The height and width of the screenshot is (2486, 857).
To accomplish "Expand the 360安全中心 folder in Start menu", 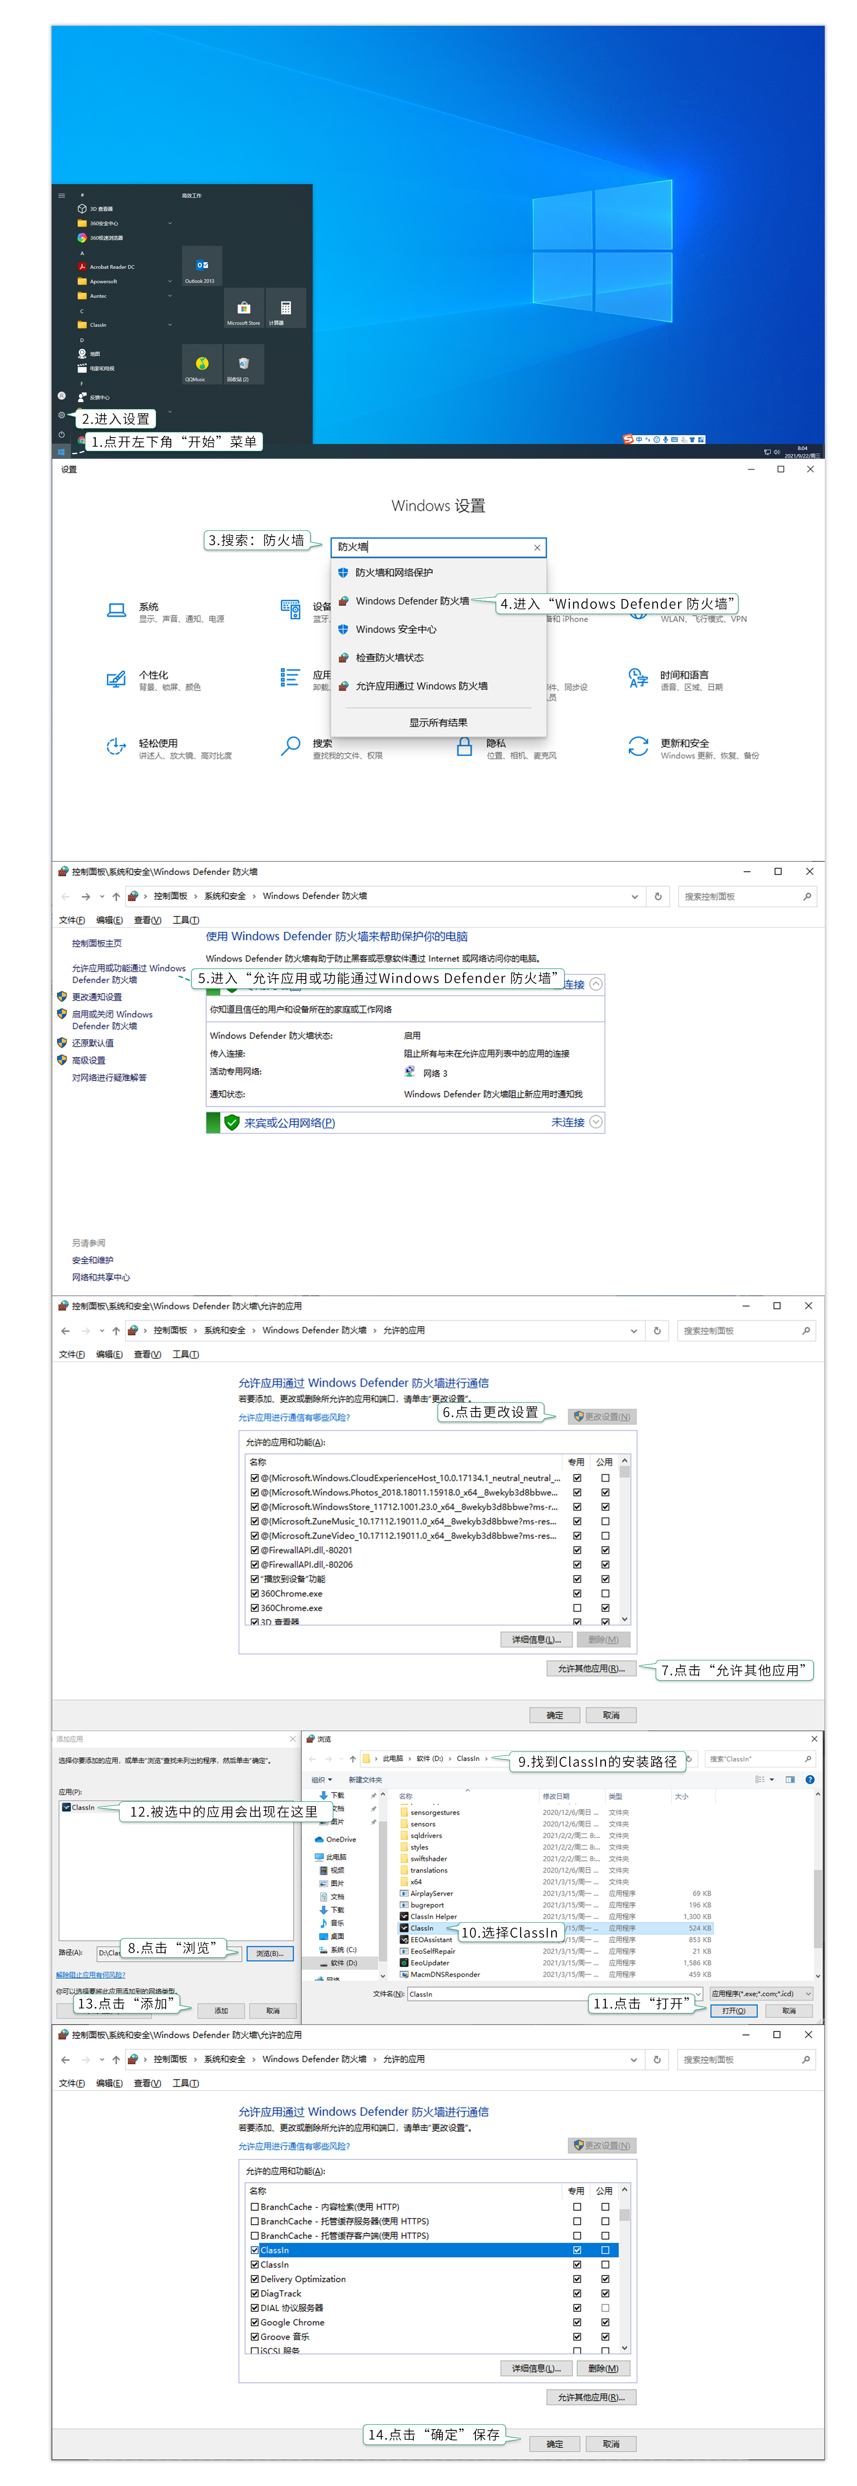I will 170,223.
